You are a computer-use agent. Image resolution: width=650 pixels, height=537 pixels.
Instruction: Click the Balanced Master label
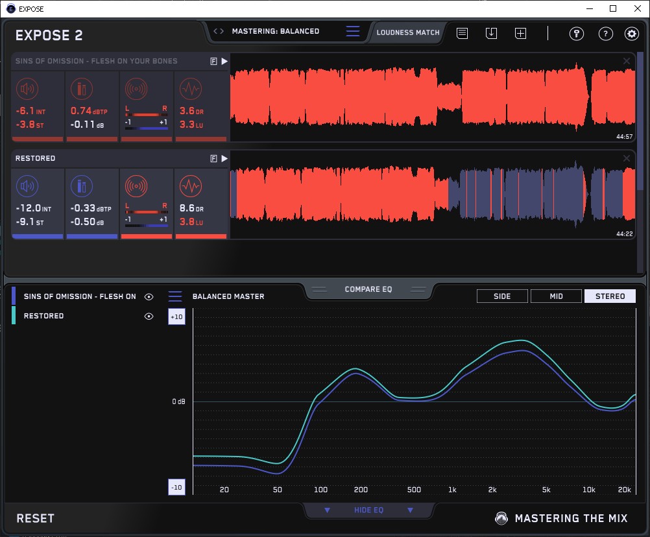pos(228,296)
